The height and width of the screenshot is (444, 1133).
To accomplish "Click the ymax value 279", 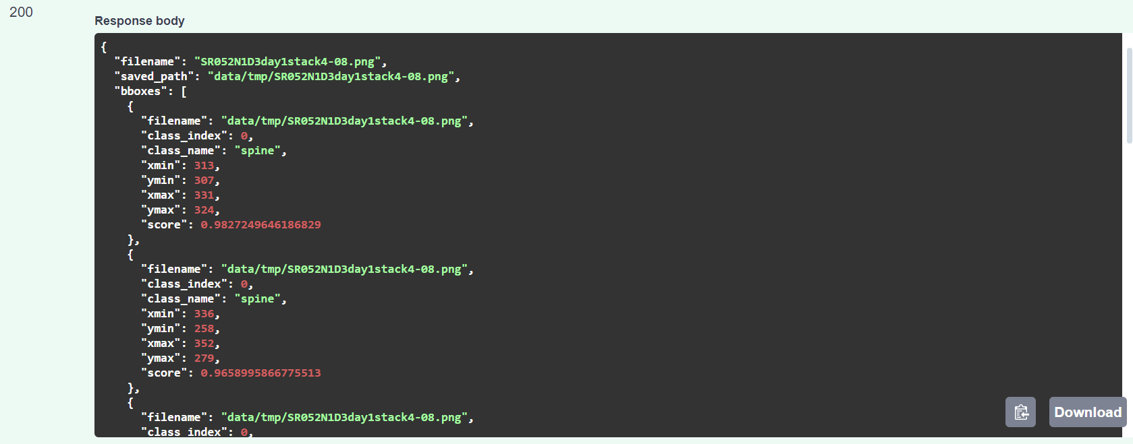I will tap(204, 358).
